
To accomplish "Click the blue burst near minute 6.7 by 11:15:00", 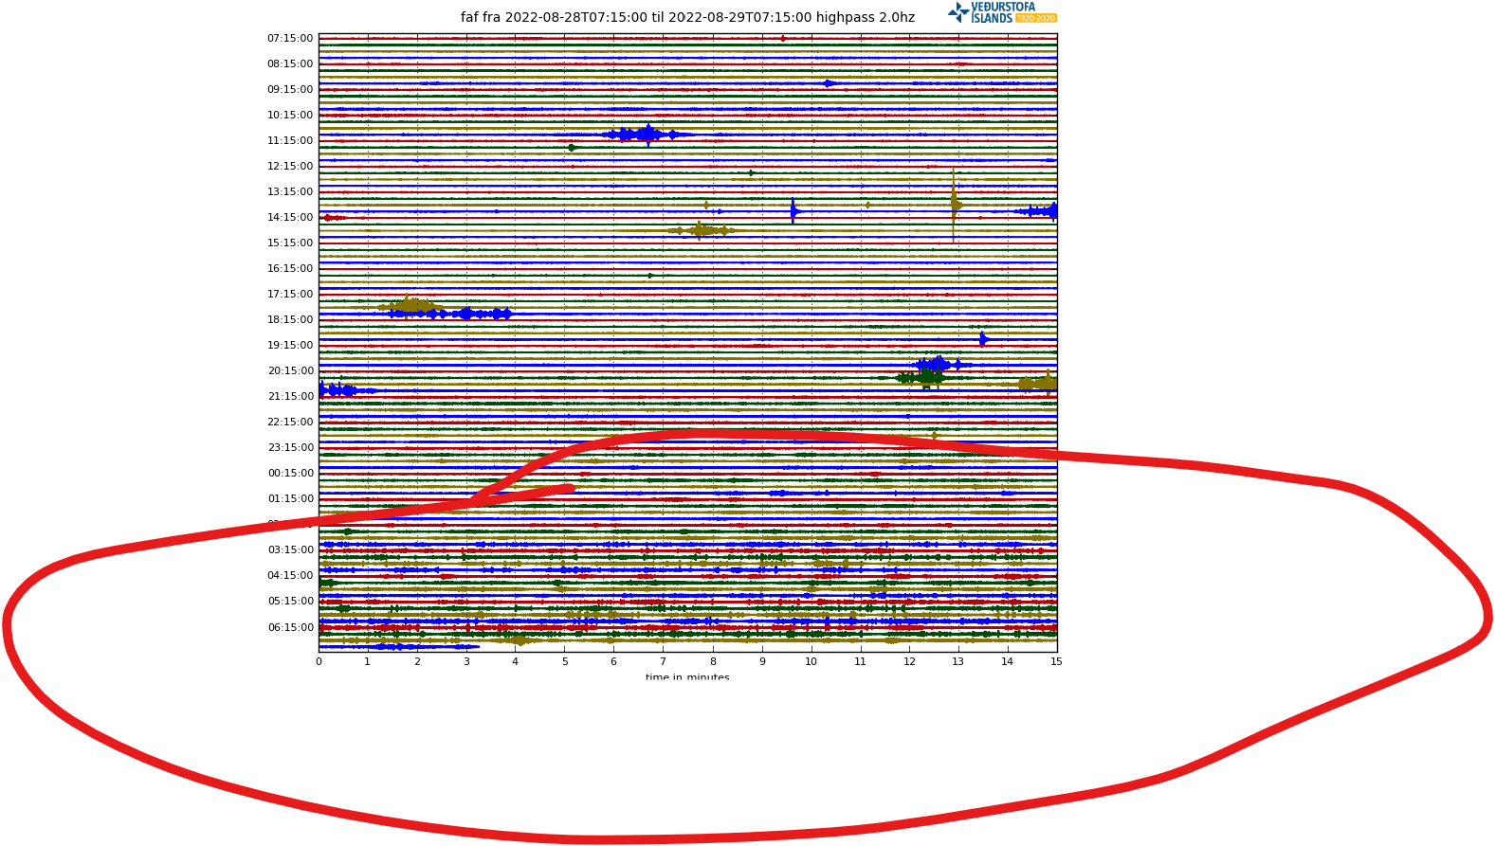I will click(645, 135).
